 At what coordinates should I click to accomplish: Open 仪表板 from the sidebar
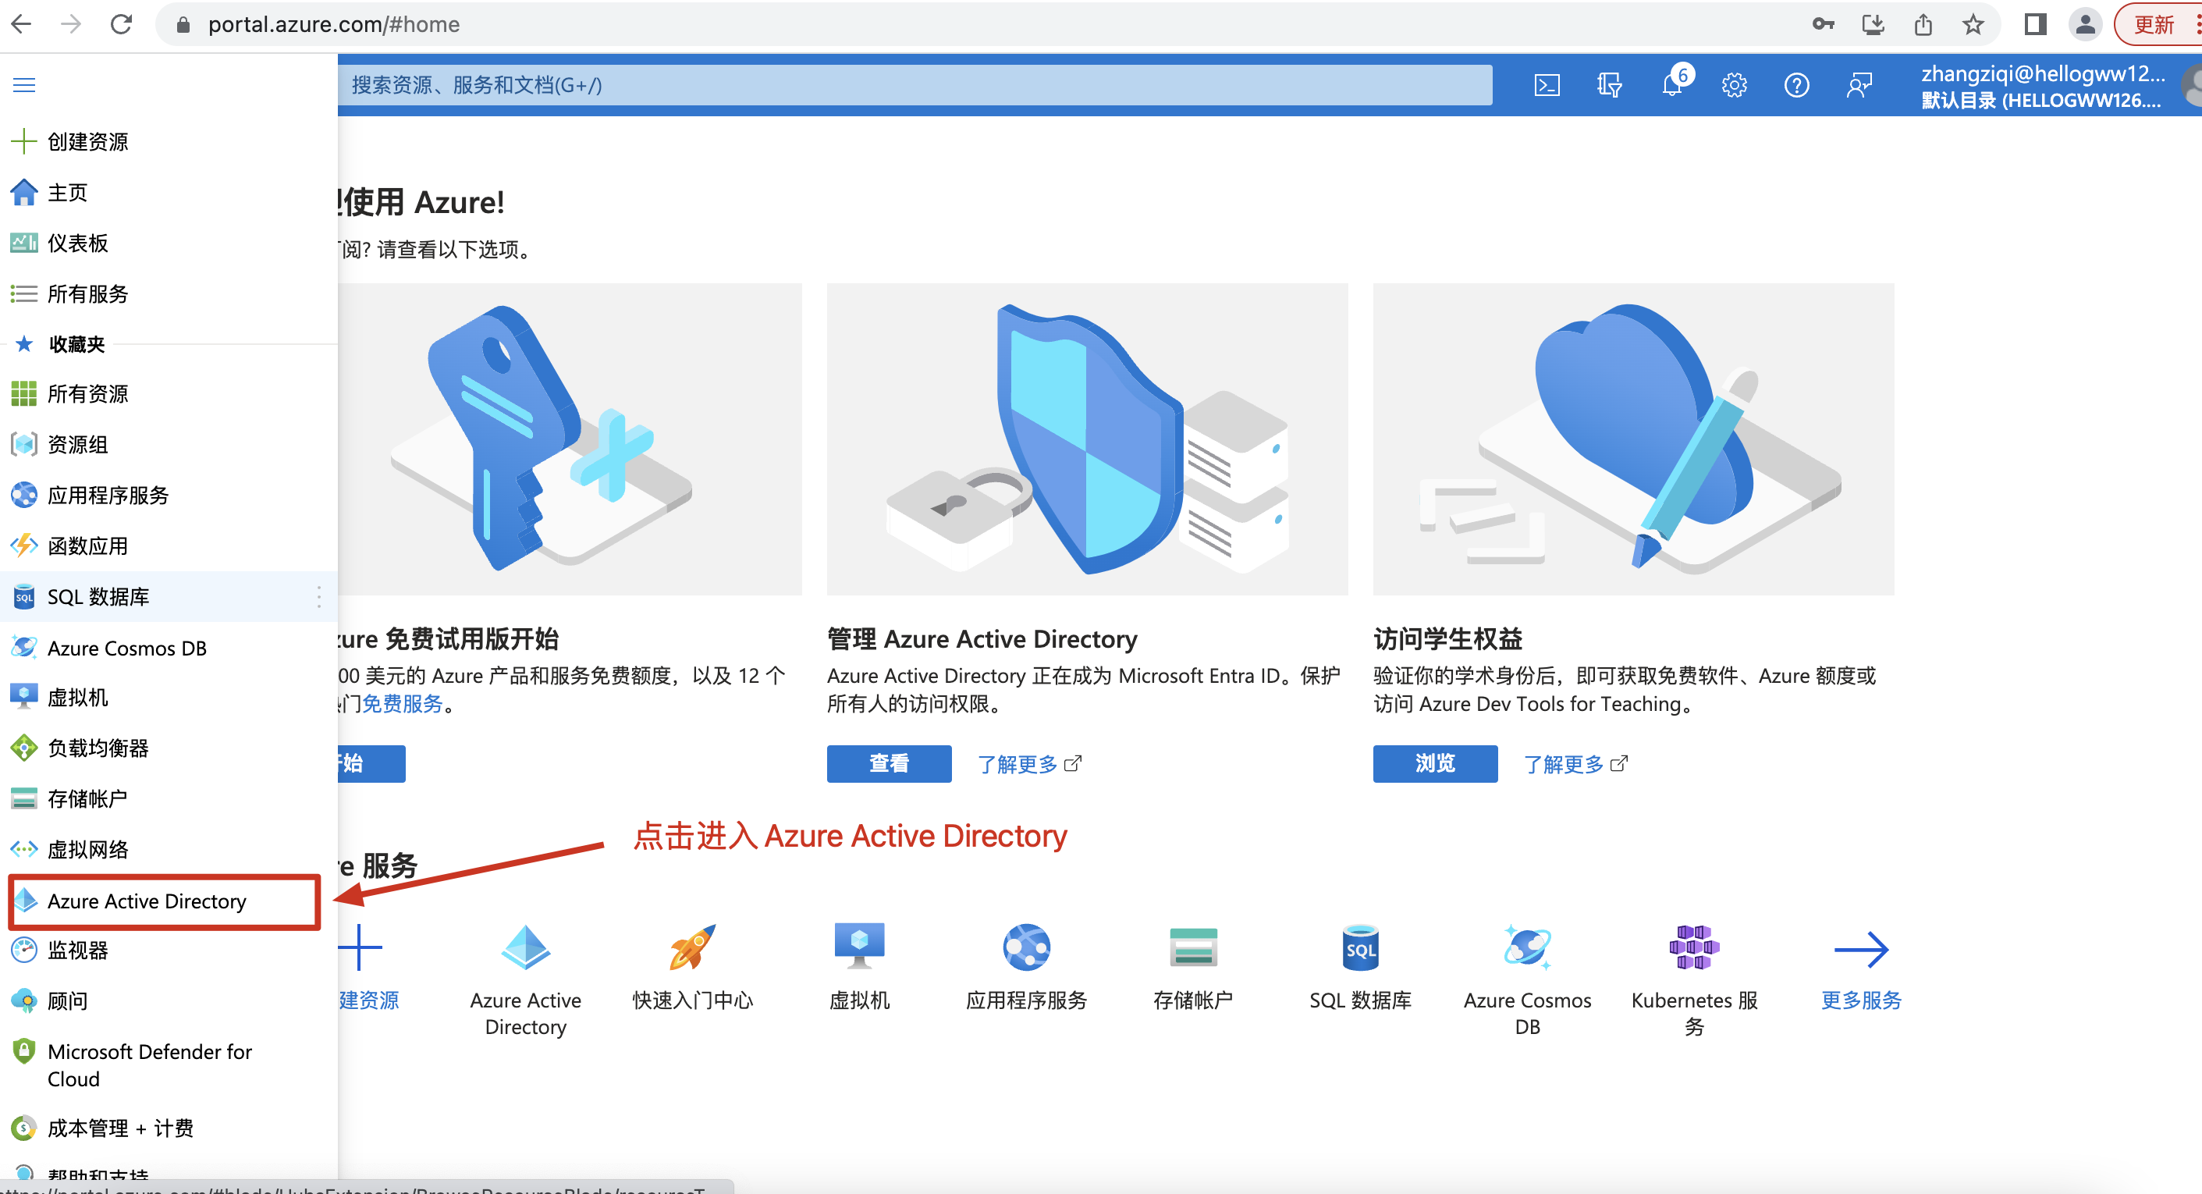pyautogui.click(x=169, y=243)
